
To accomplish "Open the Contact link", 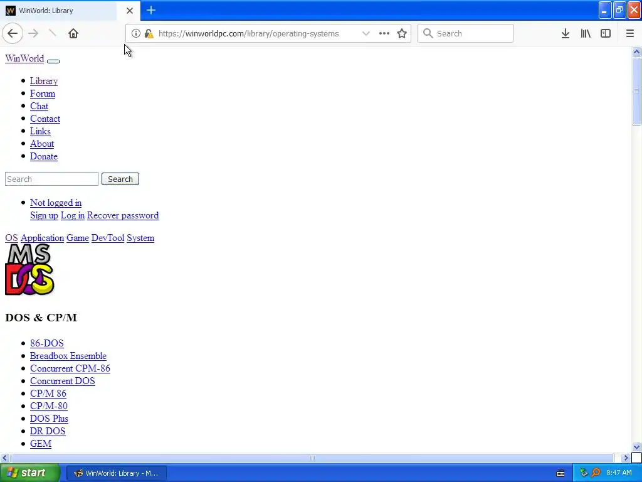I will 45,119.
